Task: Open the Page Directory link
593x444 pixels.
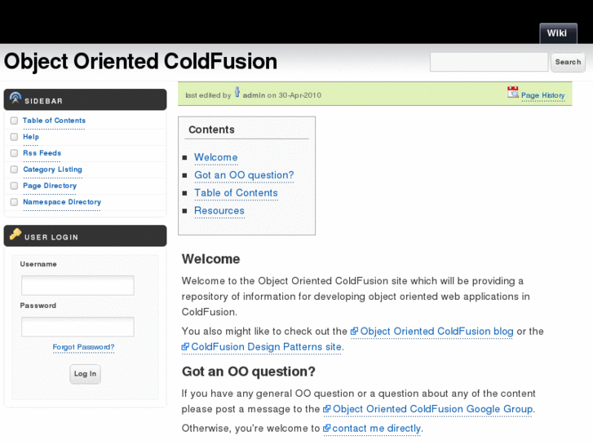Action: pos(50,186)
